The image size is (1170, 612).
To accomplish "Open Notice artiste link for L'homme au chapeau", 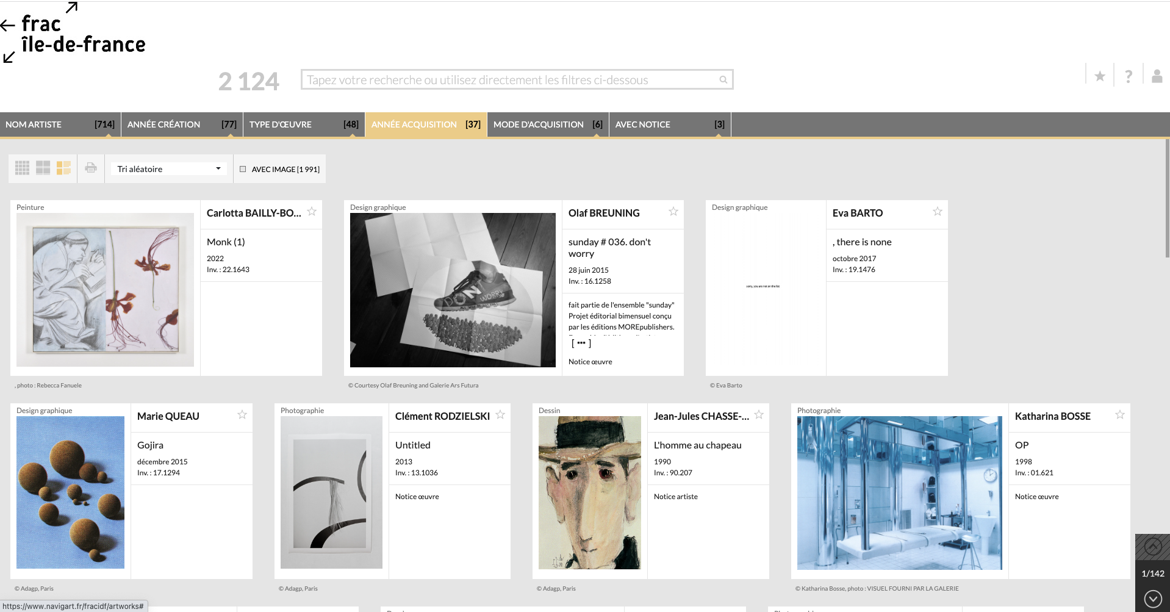I will tap(675, 497).
